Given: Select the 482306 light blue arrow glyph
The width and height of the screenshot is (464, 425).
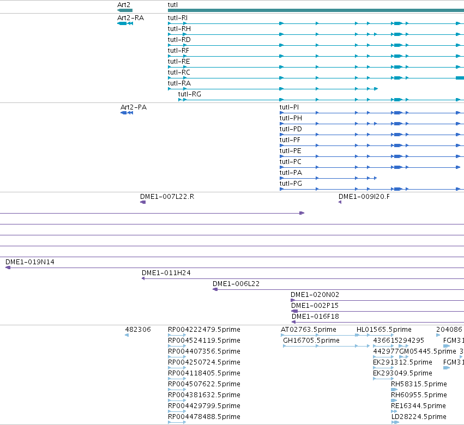Looking at the screenshot, I should pos(127,335).
